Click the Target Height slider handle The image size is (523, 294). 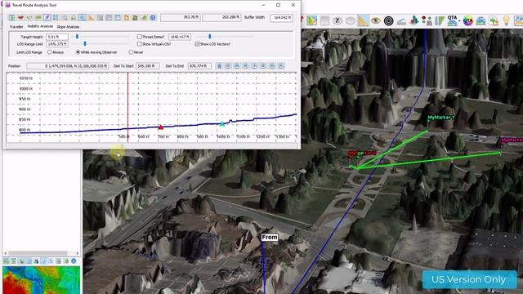coord(77,37)
